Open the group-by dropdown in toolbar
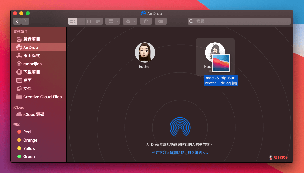 click(x=113, y=21)
